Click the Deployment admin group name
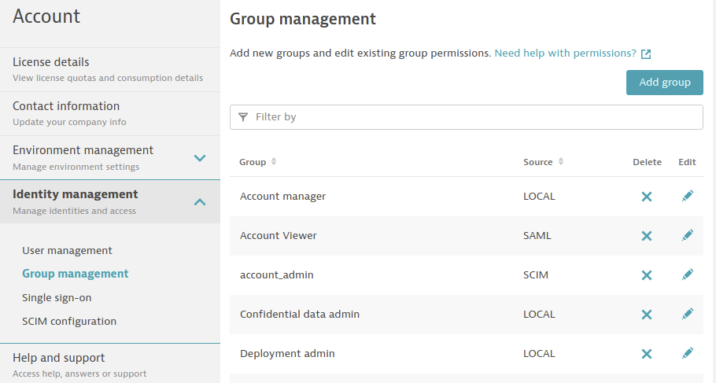Viewport: 716px width, 383px height. pyautogui.click(x=287, y=353)
